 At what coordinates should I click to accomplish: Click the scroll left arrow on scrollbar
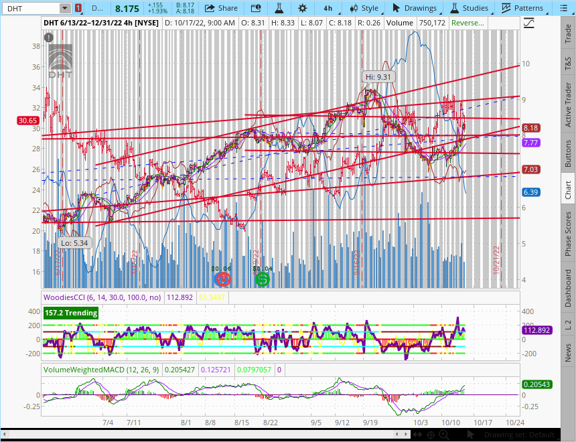tap(397, 435)
